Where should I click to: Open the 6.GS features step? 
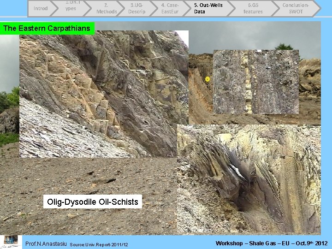pyautogui.click(x=253, y=8)
